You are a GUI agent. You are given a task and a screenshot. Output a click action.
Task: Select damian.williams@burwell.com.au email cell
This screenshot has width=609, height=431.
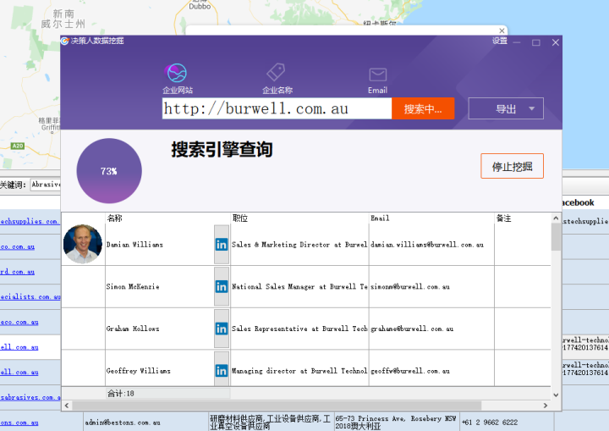click(431, 245)
